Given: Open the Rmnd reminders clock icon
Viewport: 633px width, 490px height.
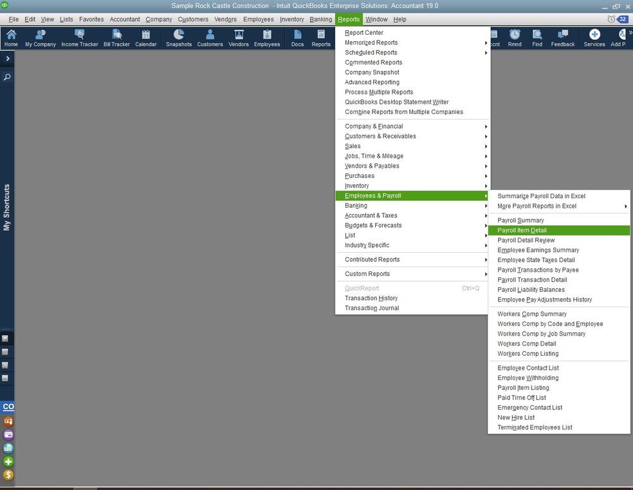Looking at the screenshot, I should (x=515, y=38).
